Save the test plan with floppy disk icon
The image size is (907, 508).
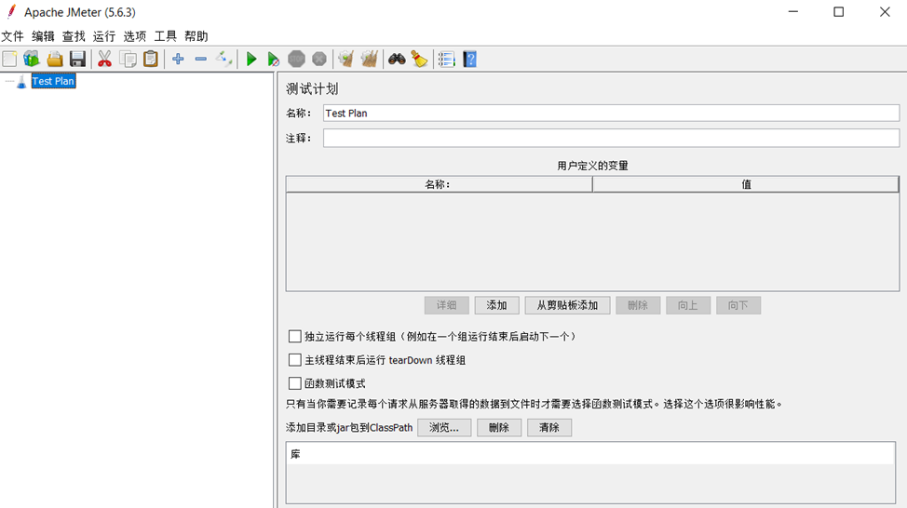(x=77, y=60)
